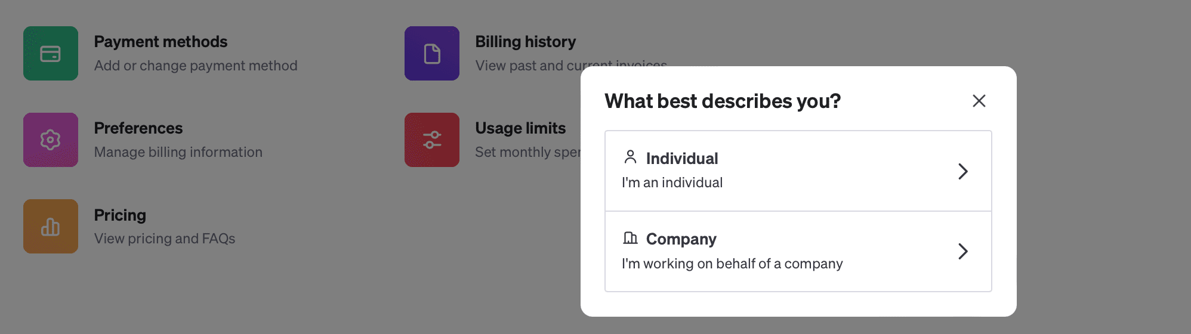Click the purple Billing history document icon
Screen dimensions: 1191x334
tap(432, 54)
